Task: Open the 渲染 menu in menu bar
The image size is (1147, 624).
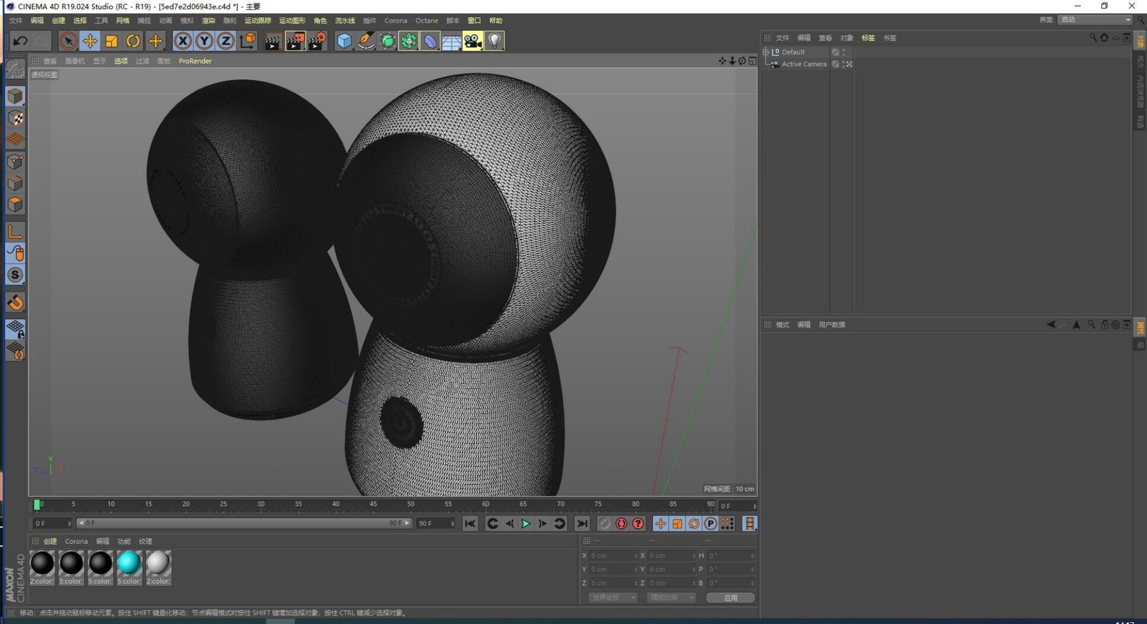Action: (x=208, y=21)
